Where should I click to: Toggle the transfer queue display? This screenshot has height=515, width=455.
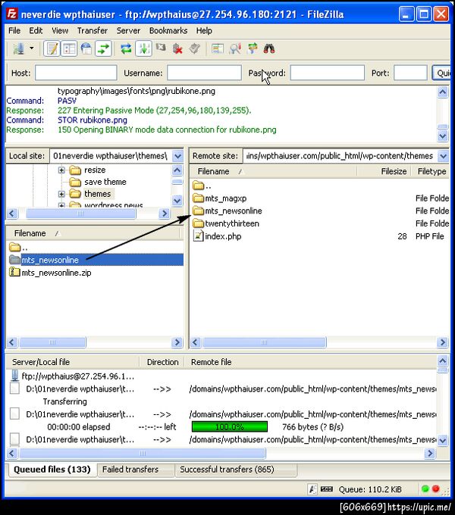tap(104, 49)
